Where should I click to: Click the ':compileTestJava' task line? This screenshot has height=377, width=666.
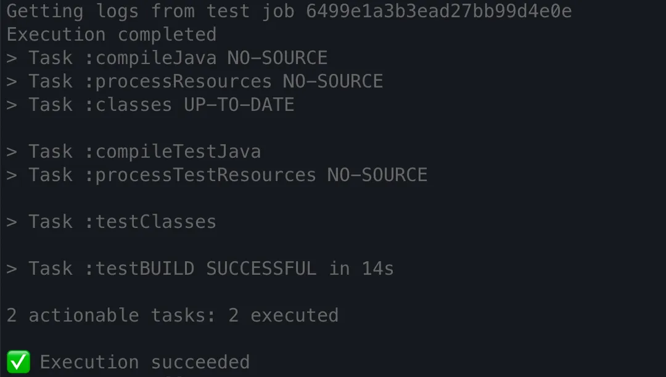[x=134, y=152]
